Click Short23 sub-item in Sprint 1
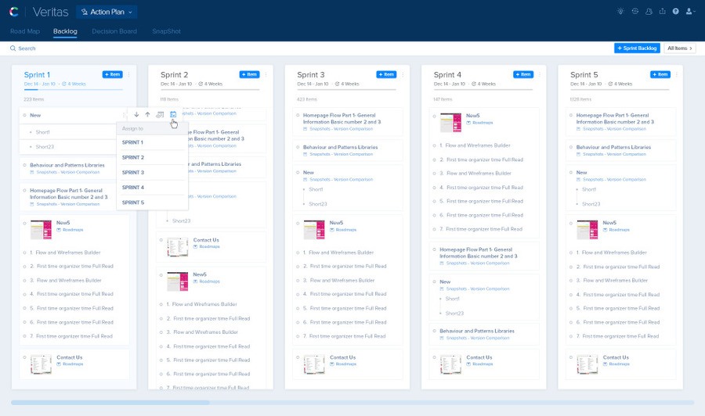The image size is (705, 416). click(x=45, y=147)
